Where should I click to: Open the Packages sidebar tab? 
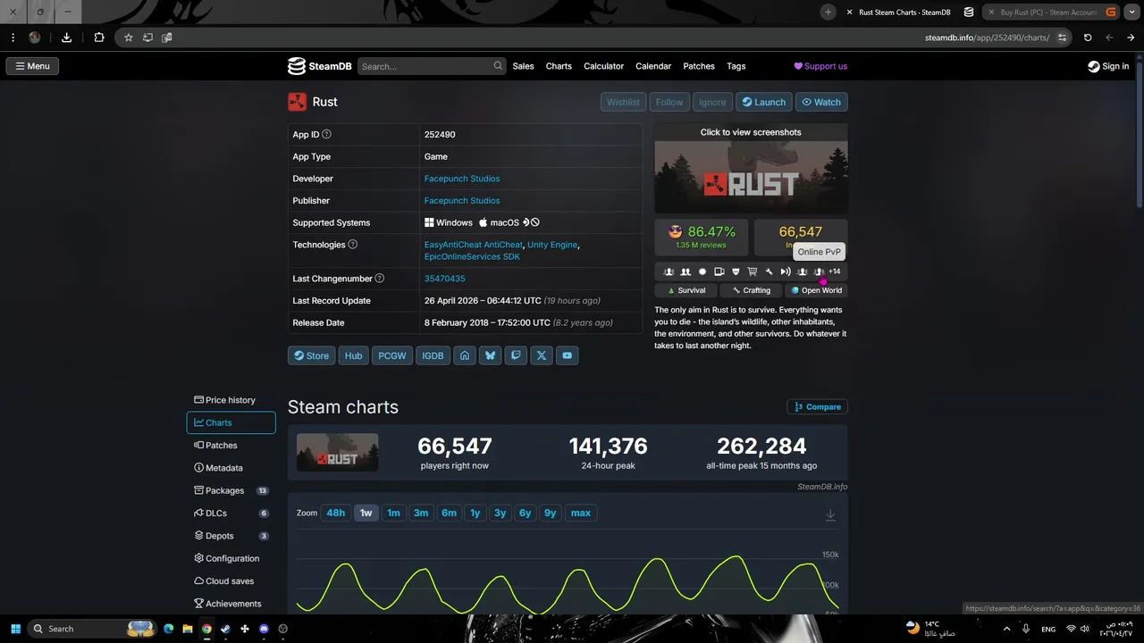coord(231,490)
